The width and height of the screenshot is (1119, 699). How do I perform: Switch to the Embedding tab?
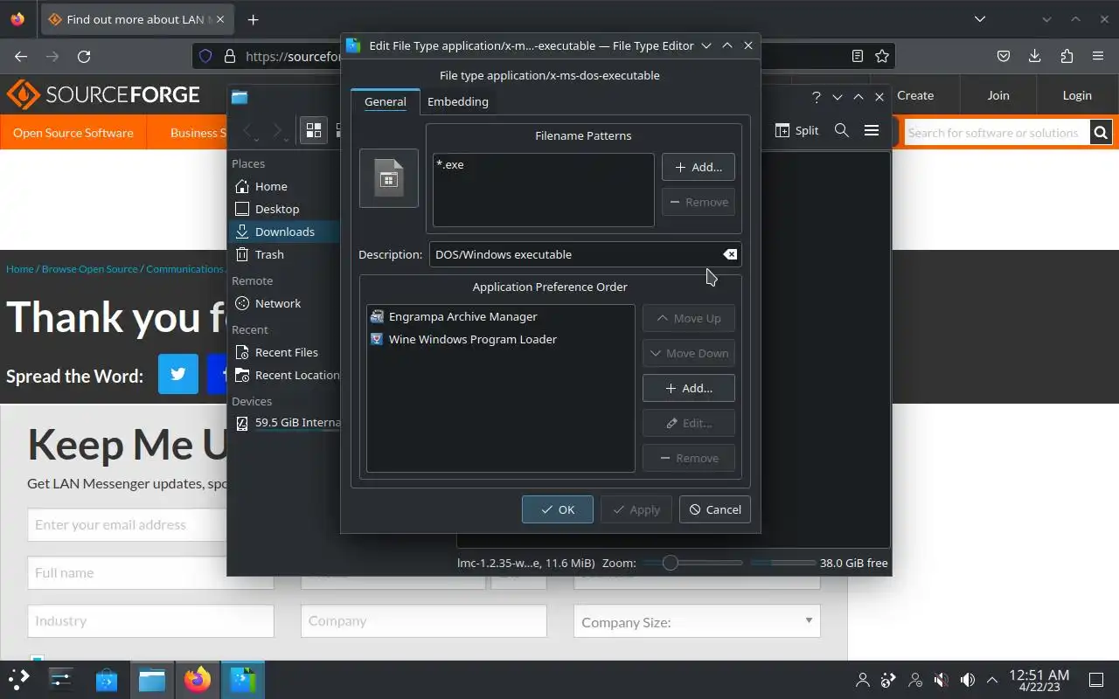(x=458, y=101)
